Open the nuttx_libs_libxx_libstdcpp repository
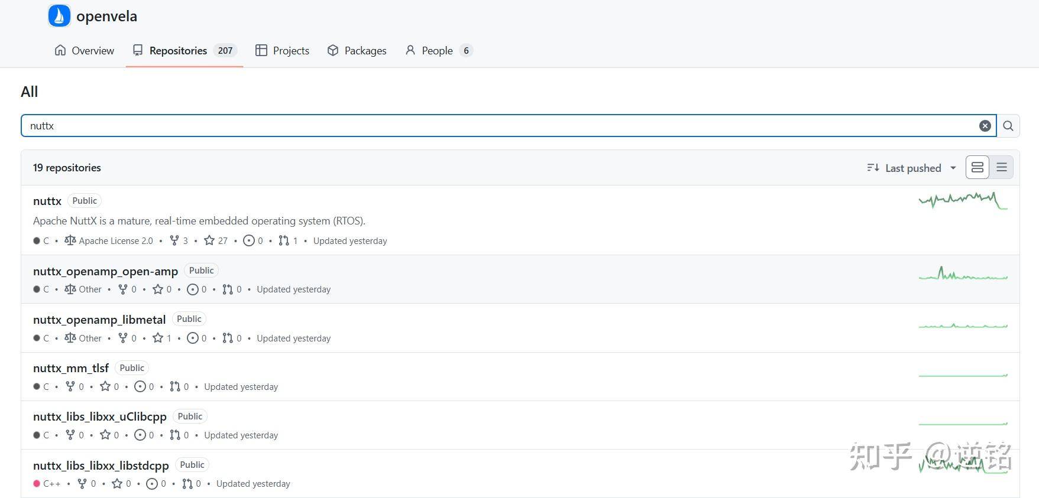1039x498 pixels. (101, 466)
